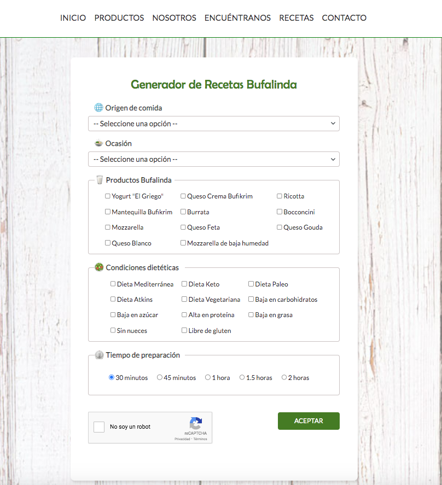The height and width of the screenshot is (485, 442).
Task: Tick the No soy un robot box
Action: (99, 427)
